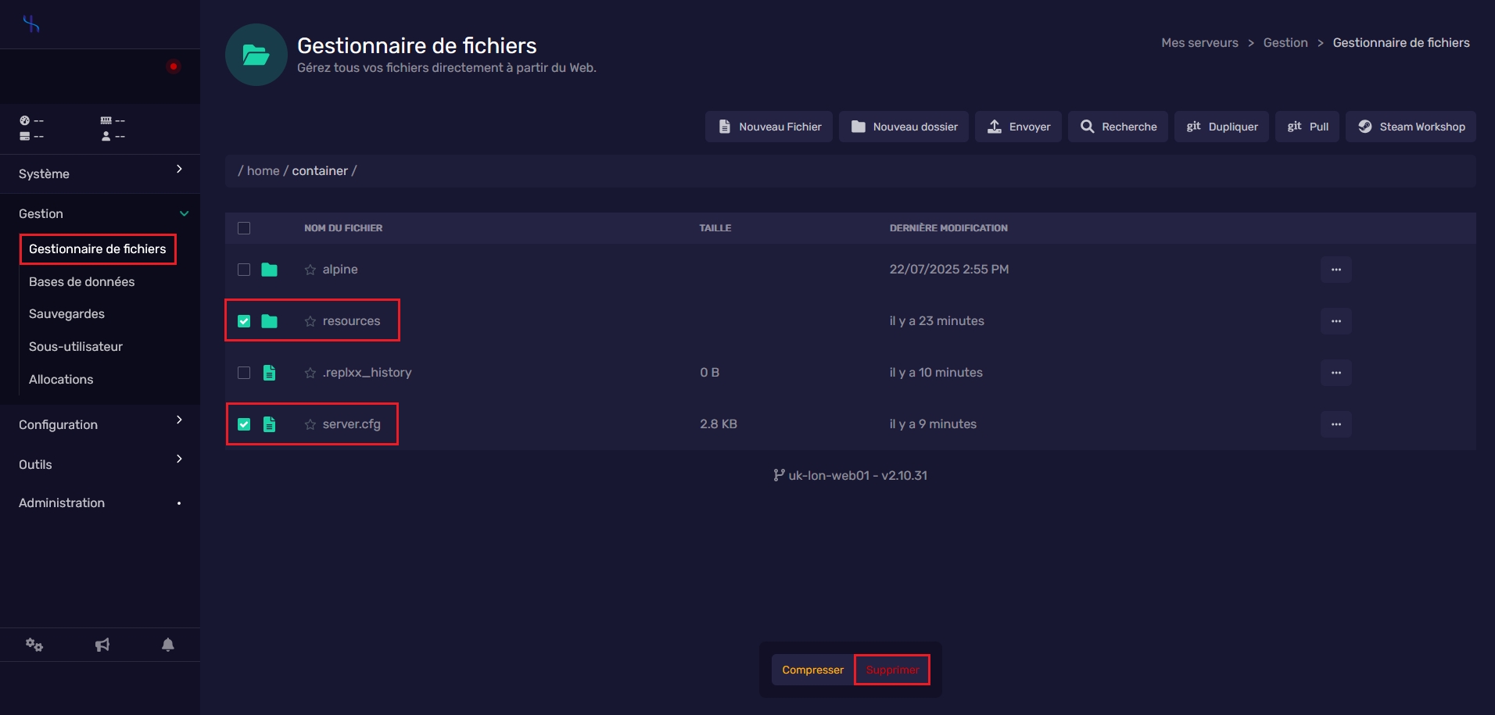Image resolution: width=1495 pixels, height=715 pixels.
Task: Expand the Configuration sidebar section
Action: [99, 424]
